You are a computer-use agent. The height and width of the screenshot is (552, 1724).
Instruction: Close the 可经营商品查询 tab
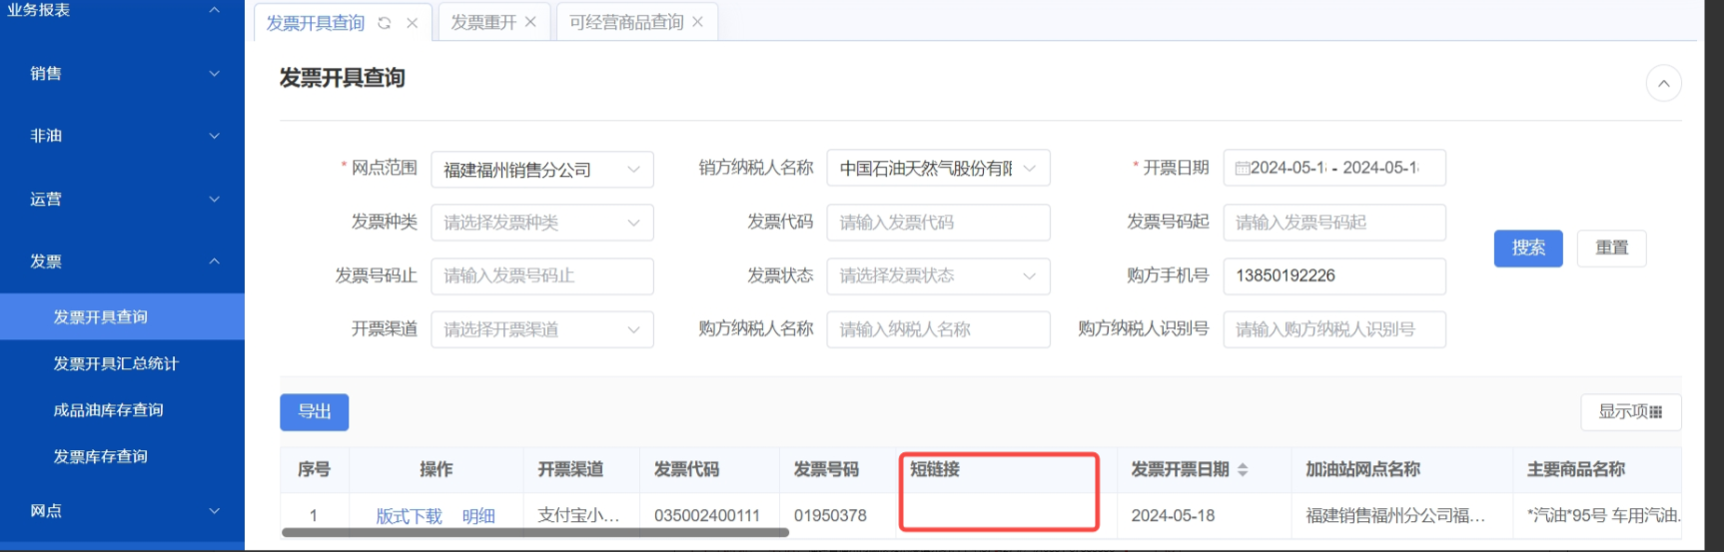click(697, 22)
